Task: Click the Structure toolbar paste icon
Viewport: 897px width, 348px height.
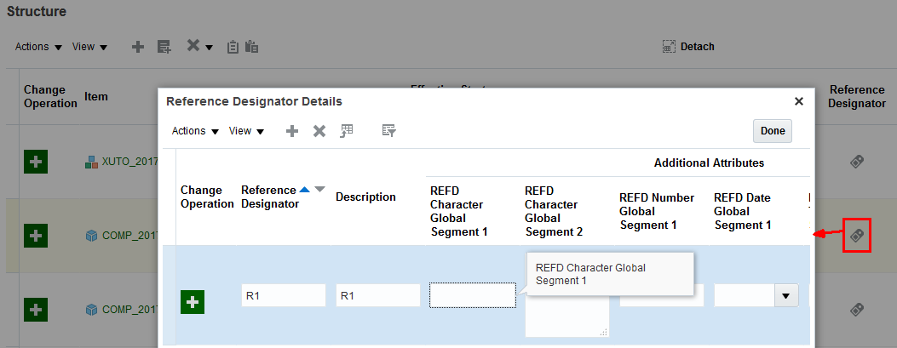Action: tap(251, 47)
